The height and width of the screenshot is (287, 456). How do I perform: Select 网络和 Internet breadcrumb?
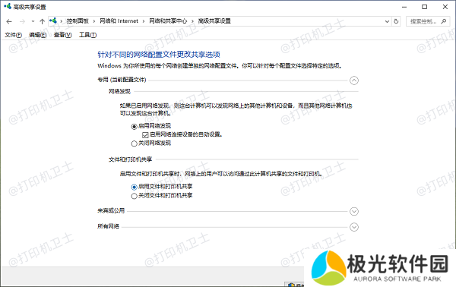[x=119, y=21]
